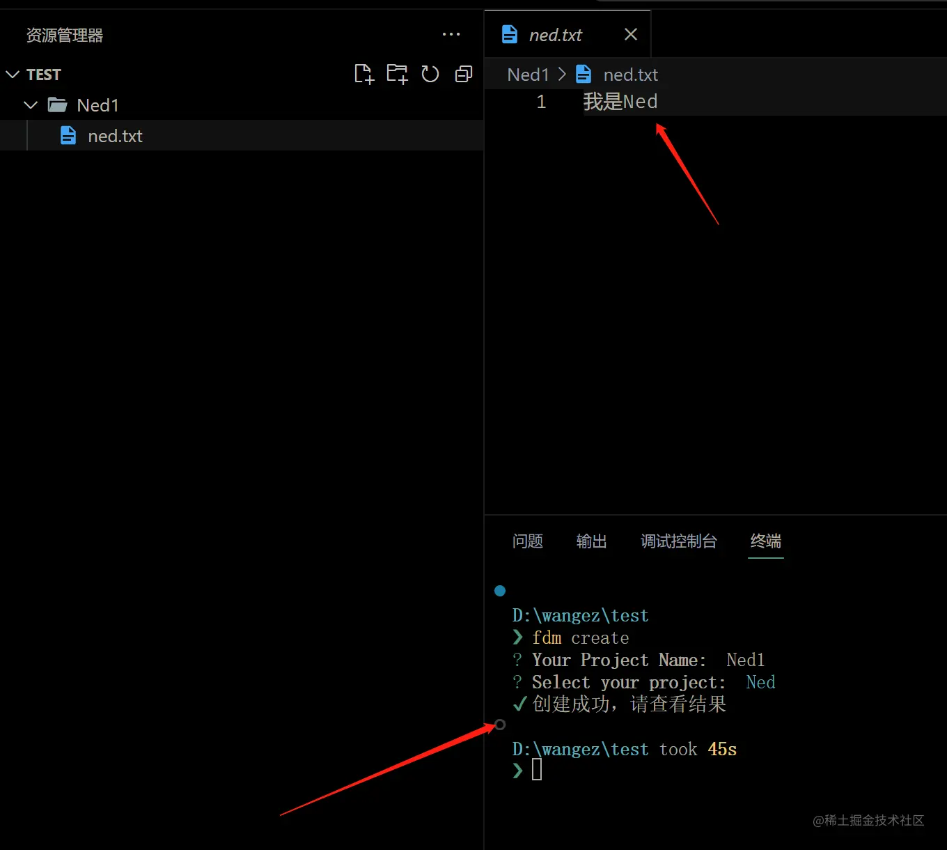Click the ned.txt file icon in explorer
947x850 pixels.
(68, 135)
